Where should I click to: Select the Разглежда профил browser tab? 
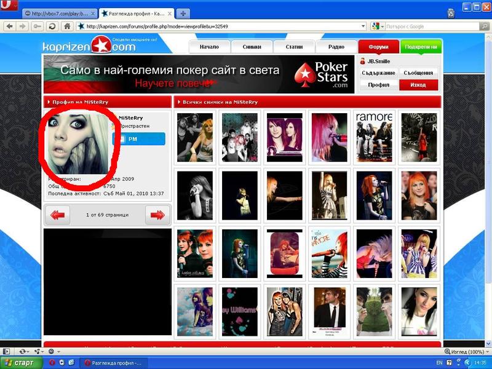(136, 14)
